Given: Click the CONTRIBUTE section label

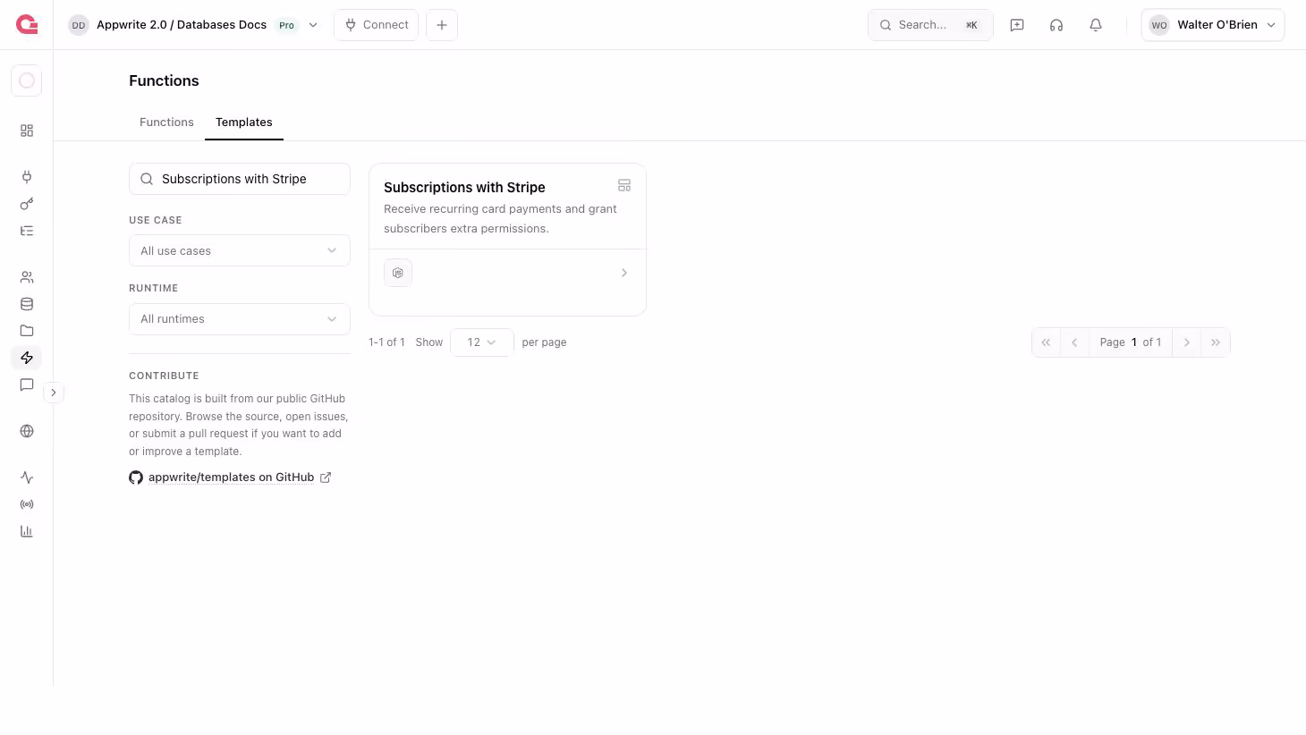Looking at the screenshot, I should [164, 376].
